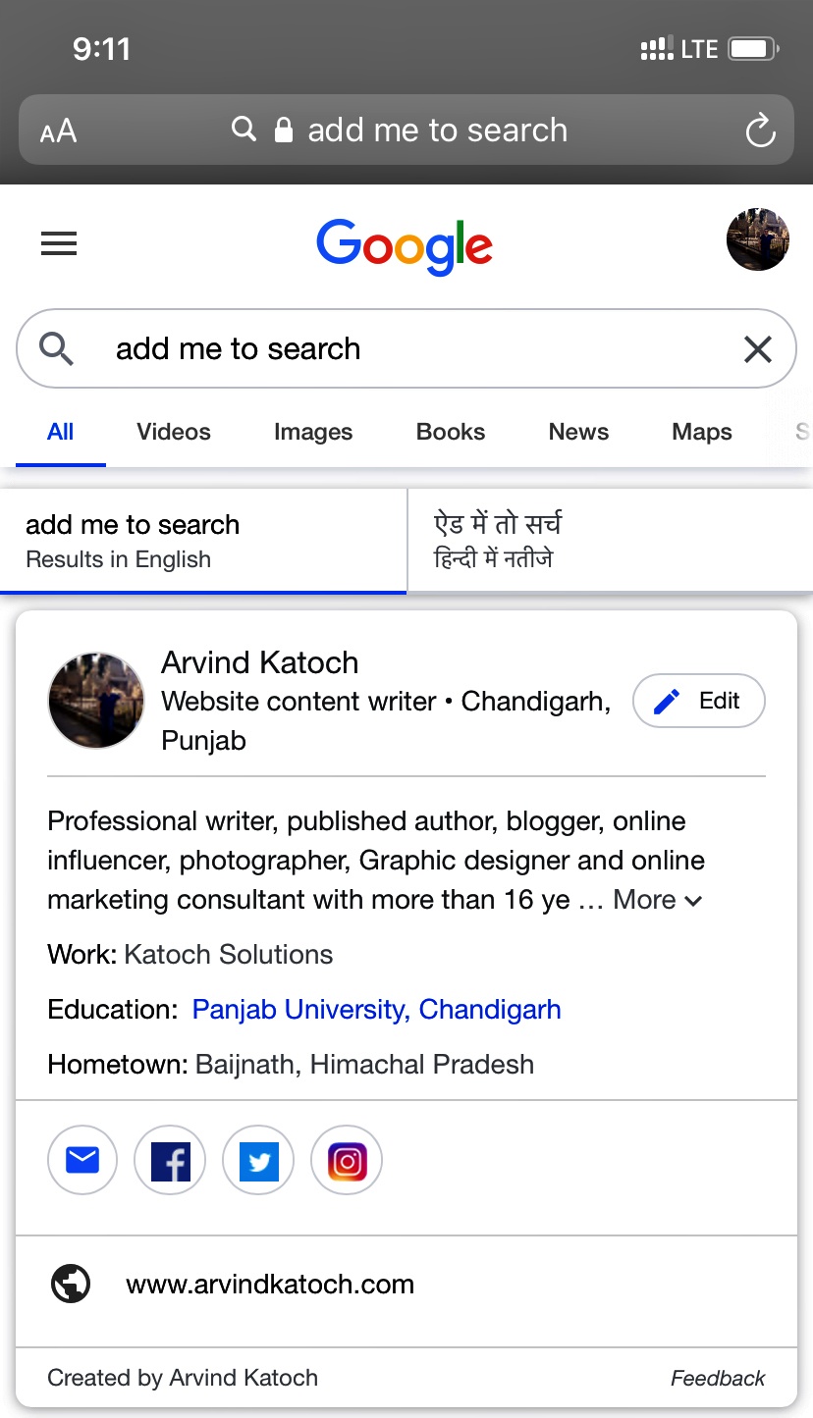Open the Gmail email icon on profile card
The width and height of the screenshot is (813, 1418).
pyautogui.click(x=81, y=1160)
